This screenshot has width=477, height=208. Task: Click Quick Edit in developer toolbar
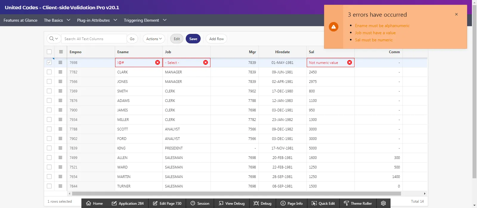click(x=323, y=203)
